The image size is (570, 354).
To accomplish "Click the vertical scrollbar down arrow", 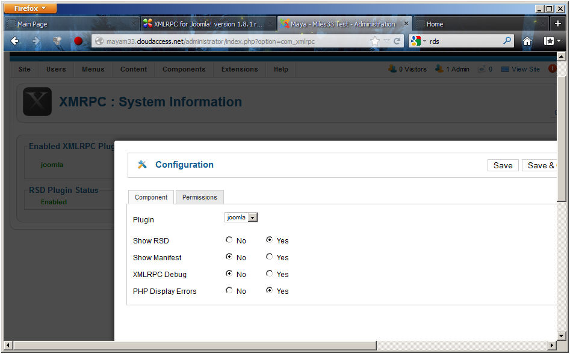I will click(562, 336).
